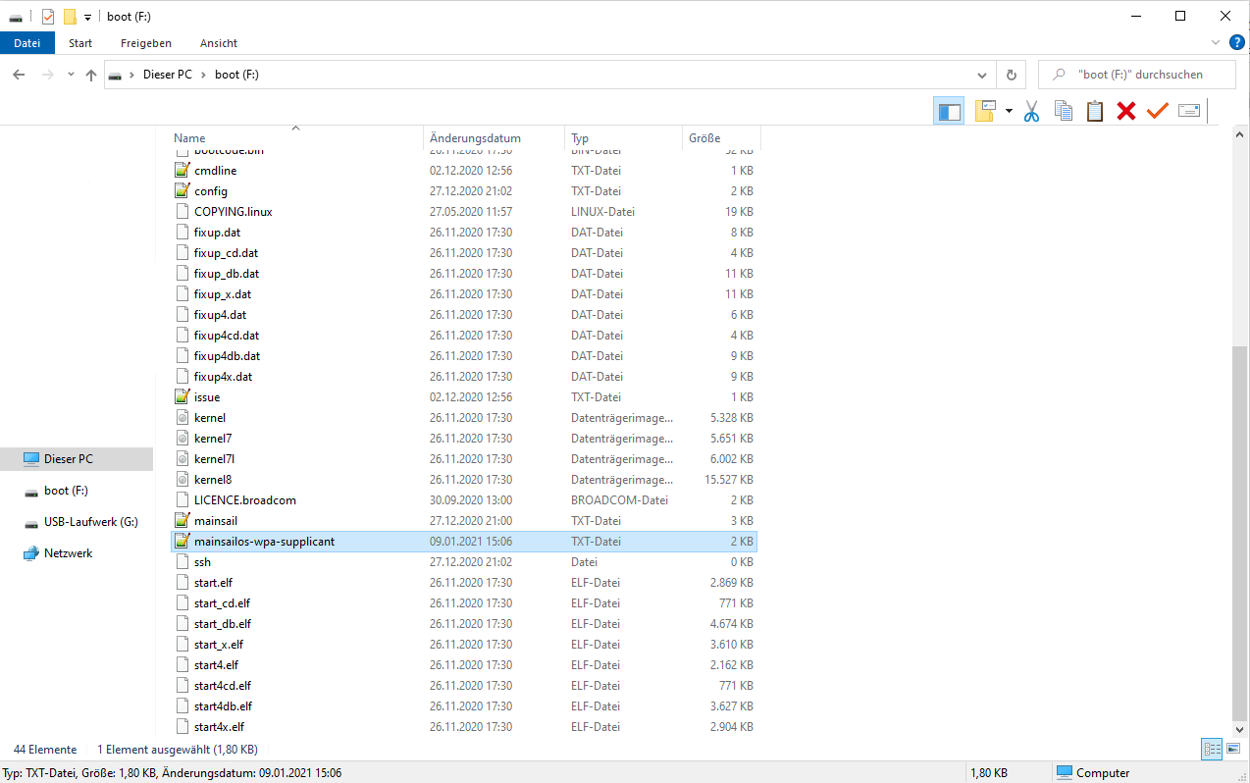Click the search box for boot (F:)
Image resolution: width=1250 pixels, height=783 pixels.
coord(1136,75)
